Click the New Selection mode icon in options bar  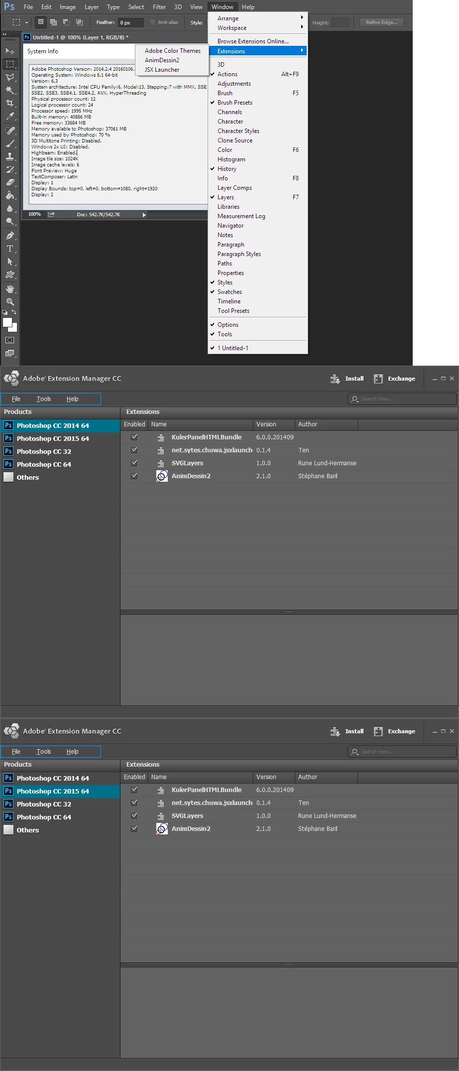(x=41, y=22)
